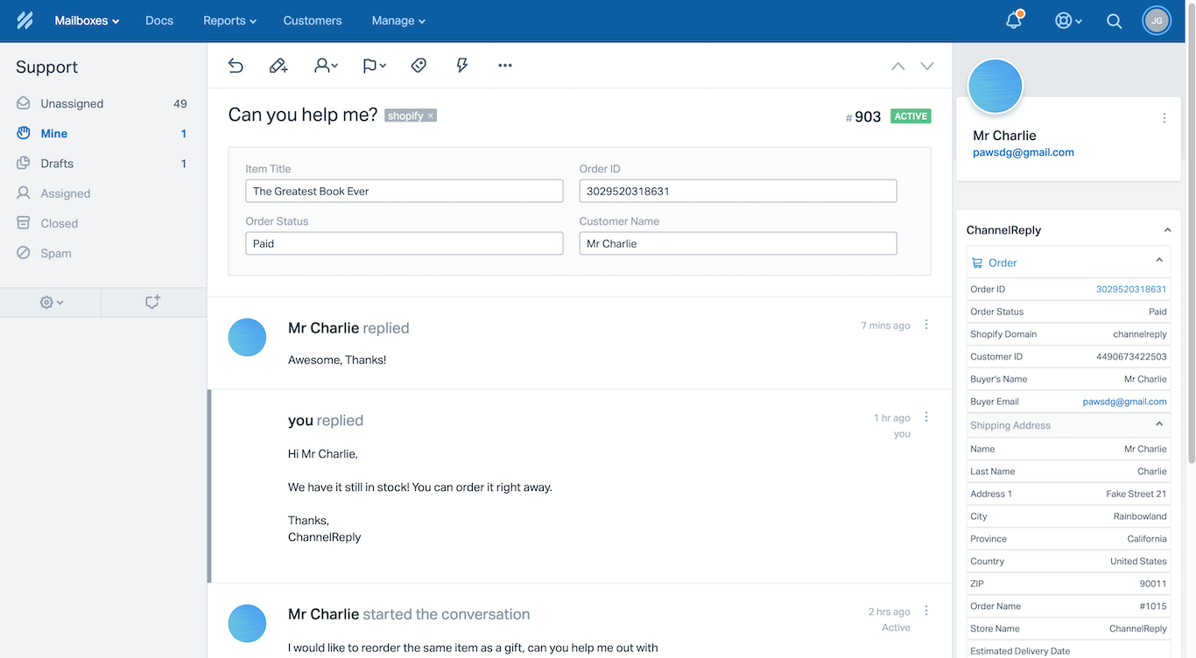This screenshot has width=1196, height=658.
Task: Open the Manage dropdown menu
Action: coord(398,20)
